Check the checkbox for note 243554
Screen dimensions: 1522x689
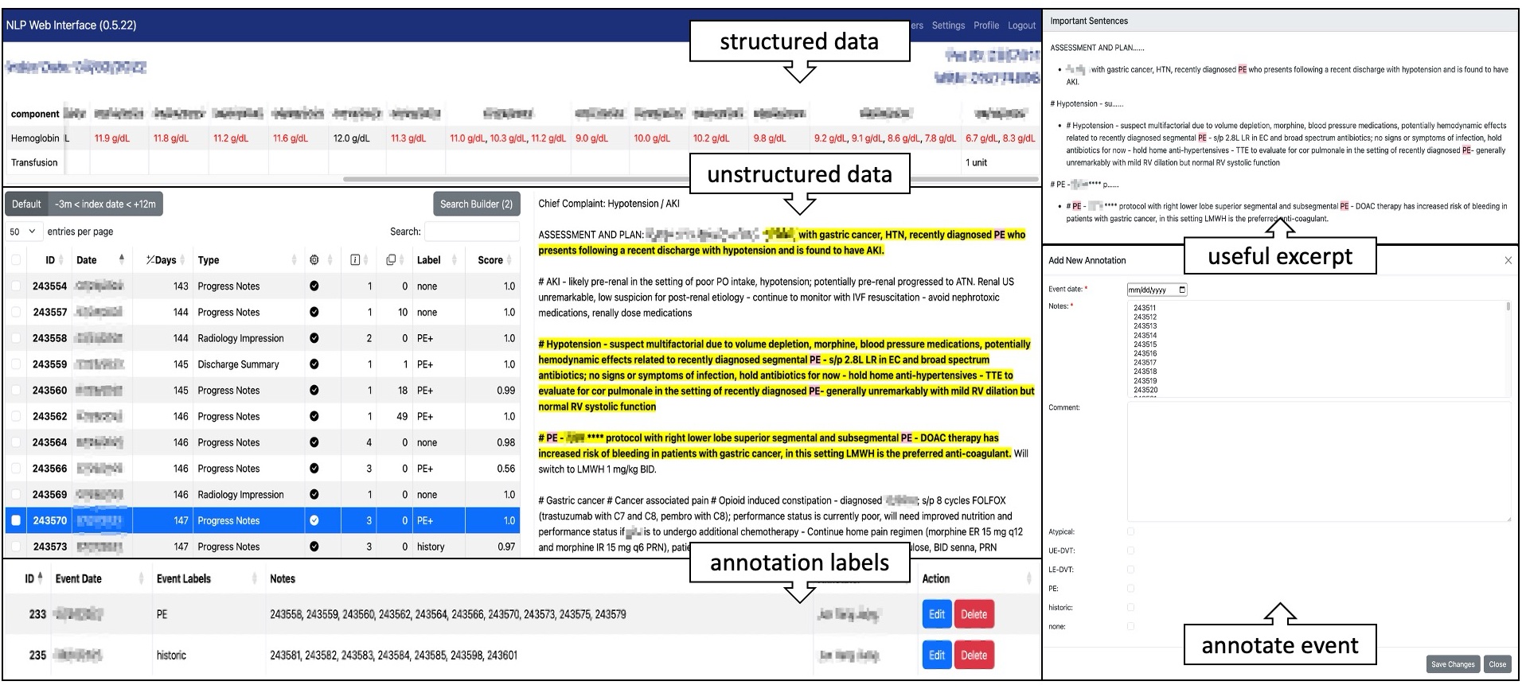(16, 286)
